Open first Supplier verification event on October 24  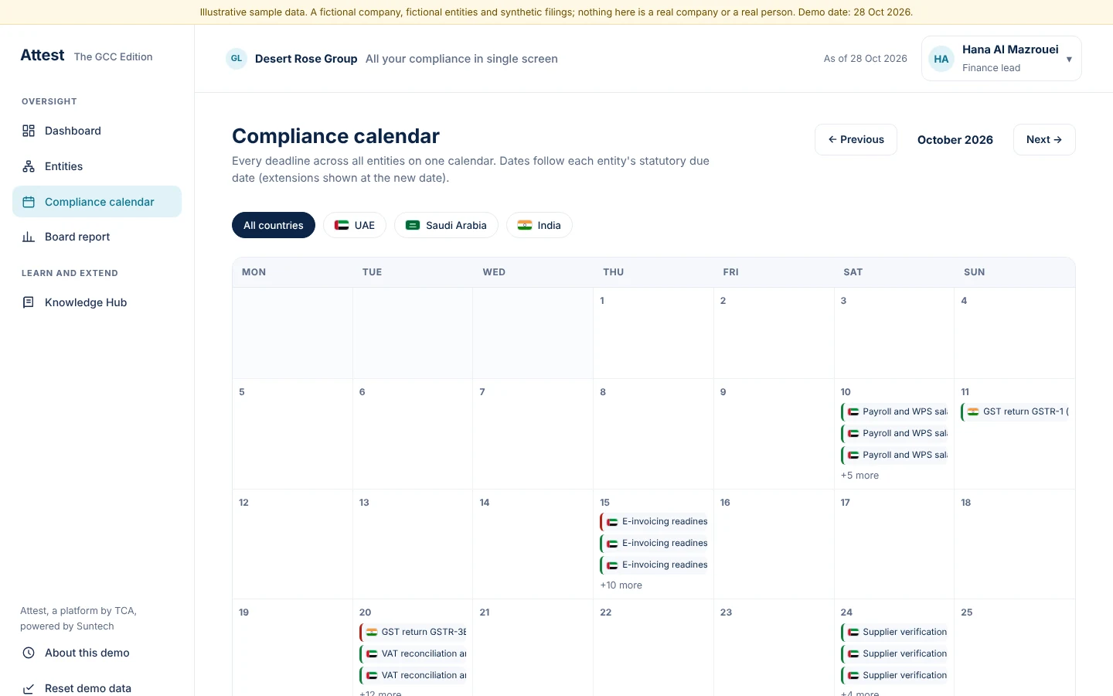click(894, 632)
